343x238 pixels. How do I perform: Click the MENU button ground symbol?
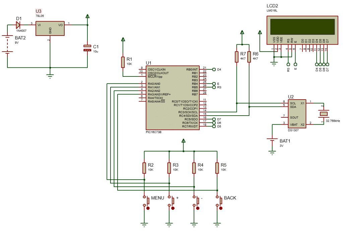(x=144, y=224)
